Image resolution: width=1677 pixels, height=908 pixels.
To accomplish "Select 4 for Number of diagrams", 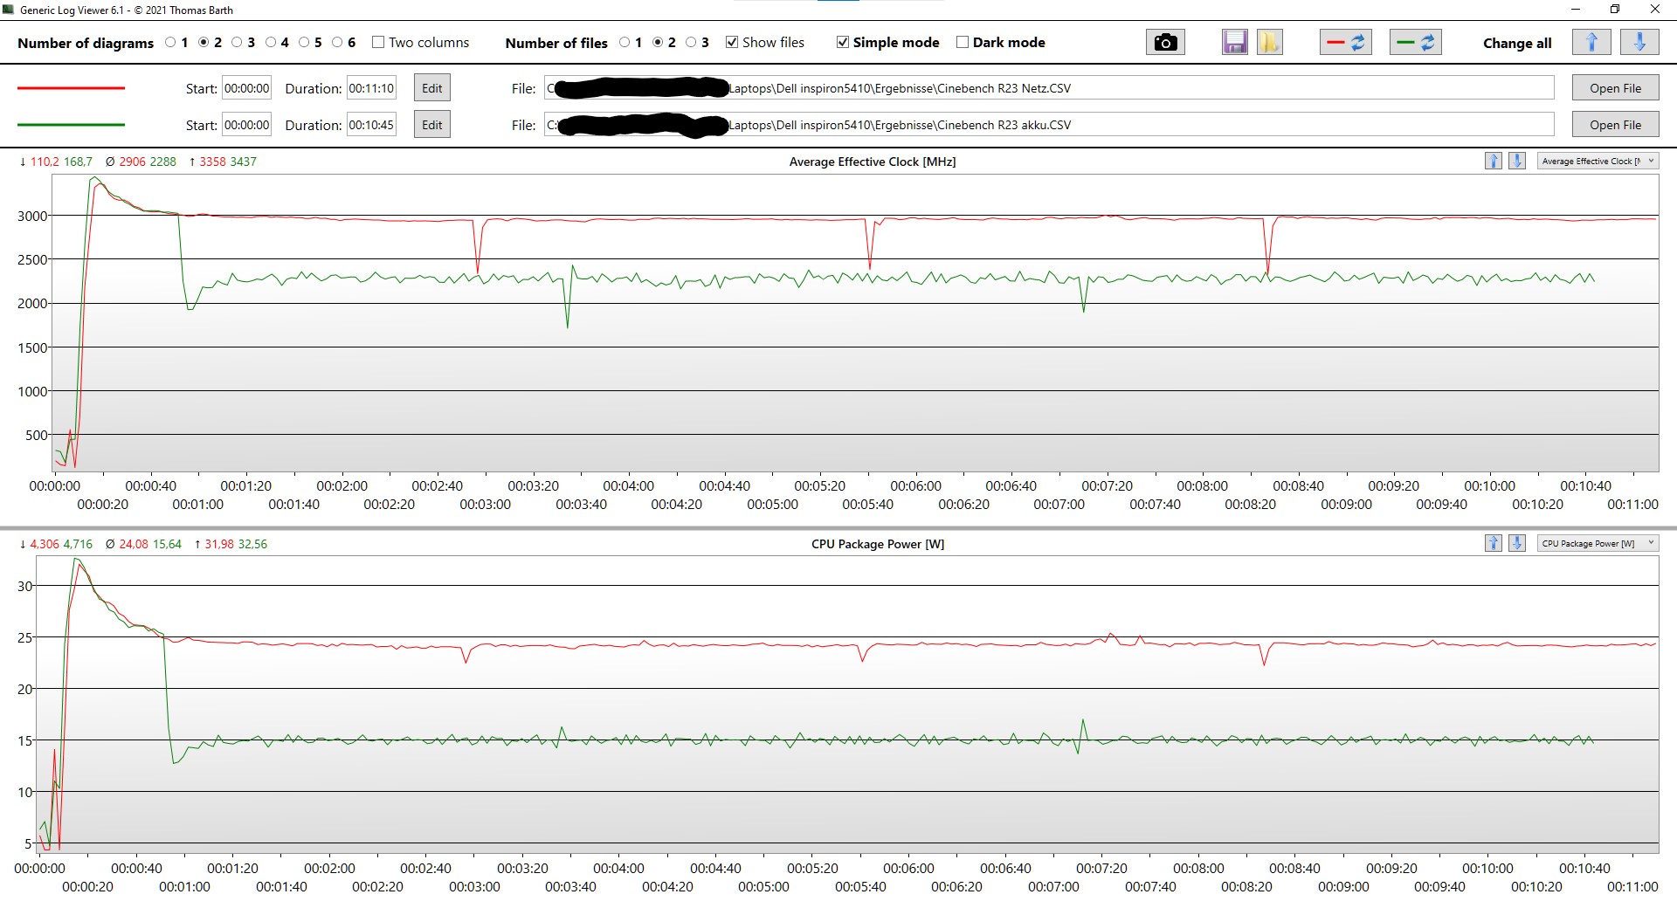I will (x=271, y=43).
